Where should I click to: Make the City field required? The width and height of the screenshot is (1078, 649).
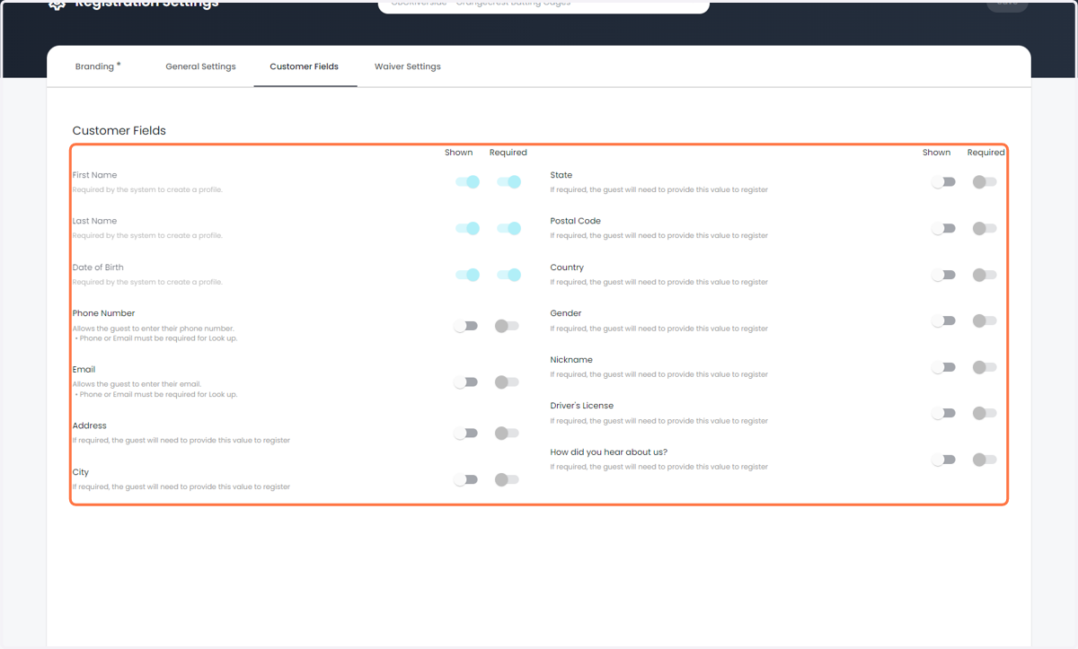tap(507, 479)
